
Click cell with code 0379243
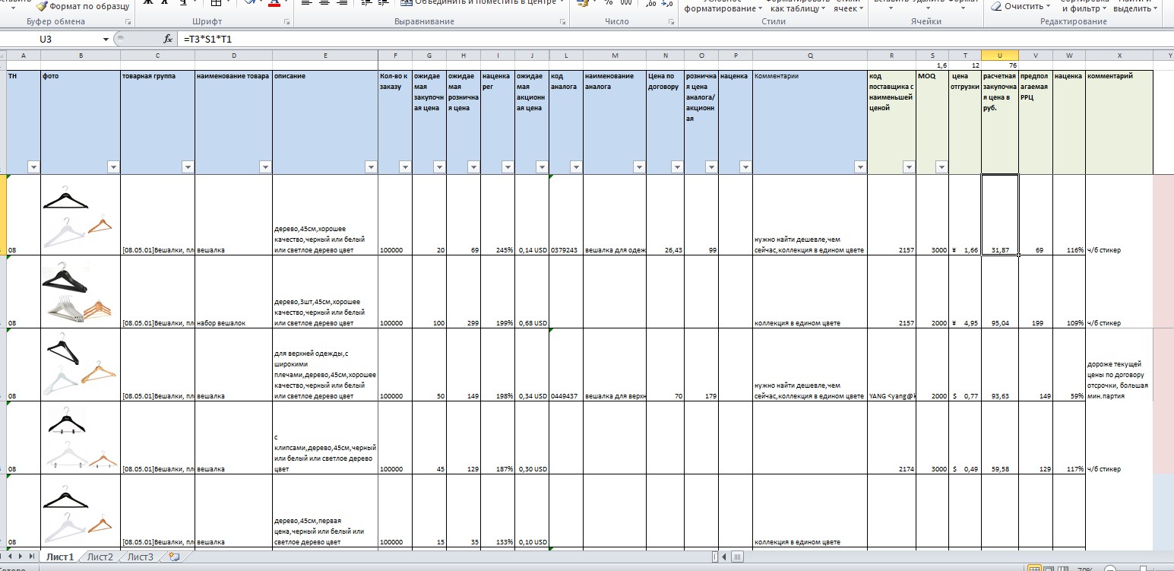click(566, 215)
